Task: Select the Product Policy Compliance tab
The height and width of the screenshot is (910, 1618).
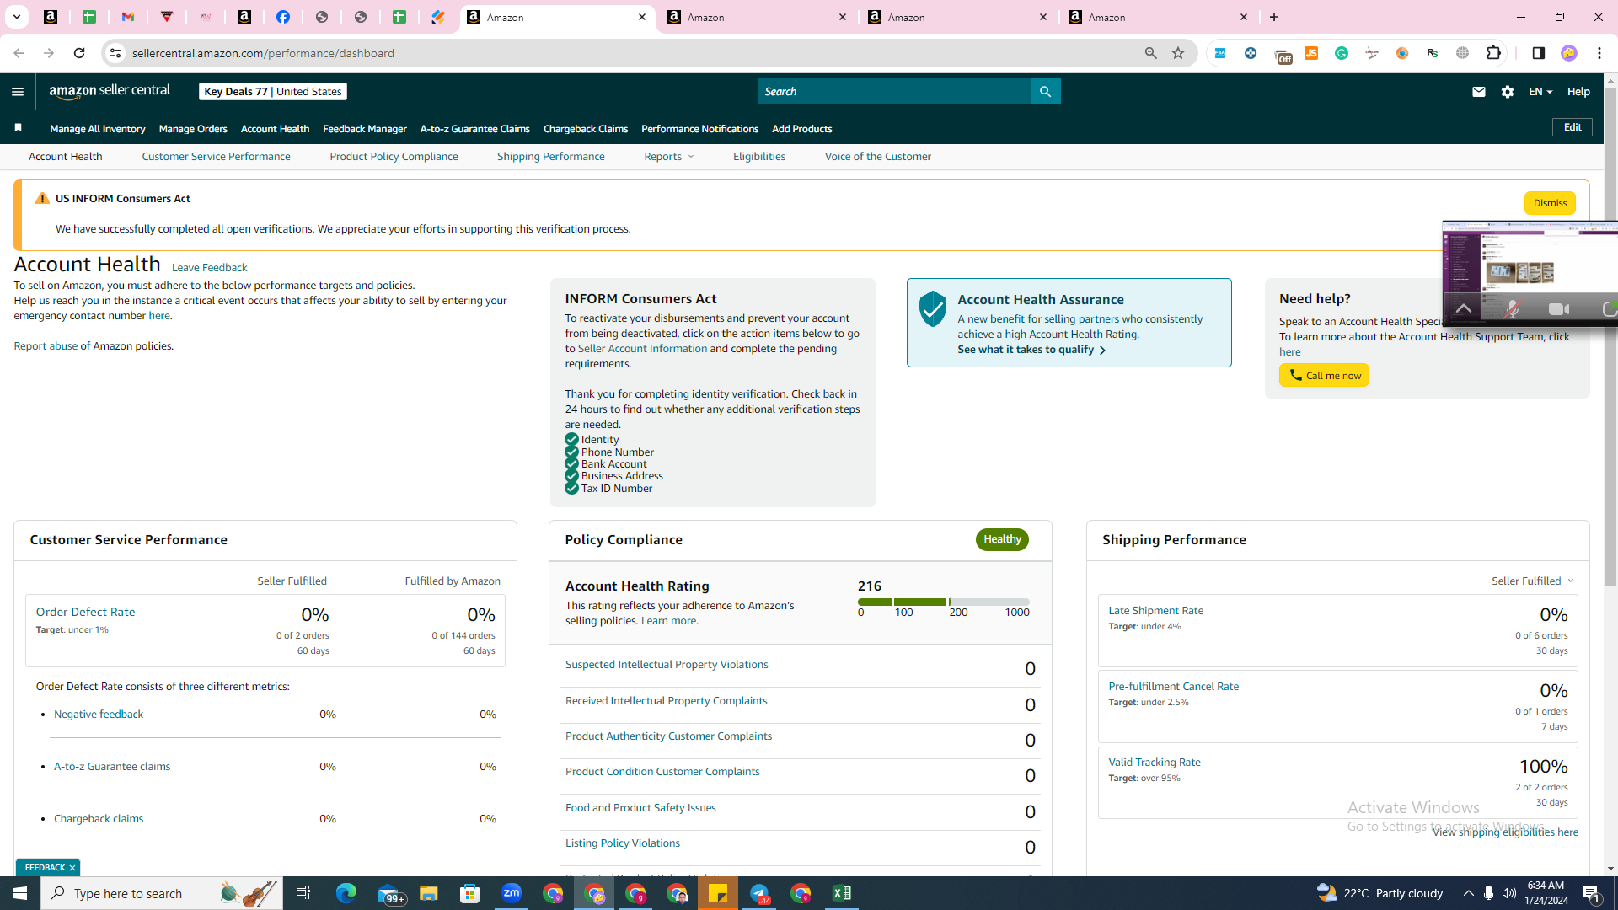Action: [394, 157]
